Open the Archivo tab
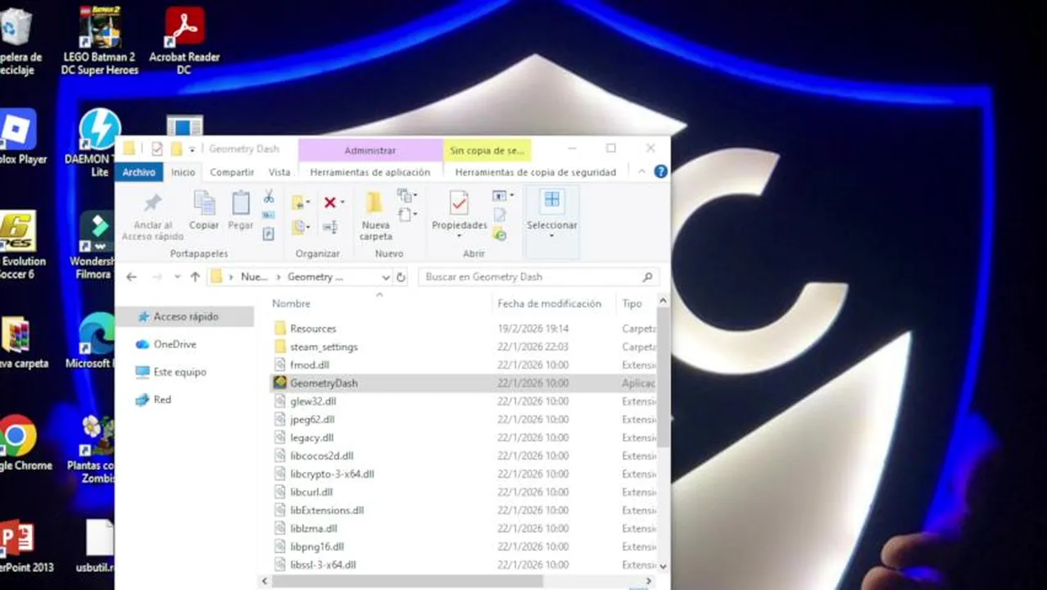This screenshot has width=1047, height=590. pos(139,172)
